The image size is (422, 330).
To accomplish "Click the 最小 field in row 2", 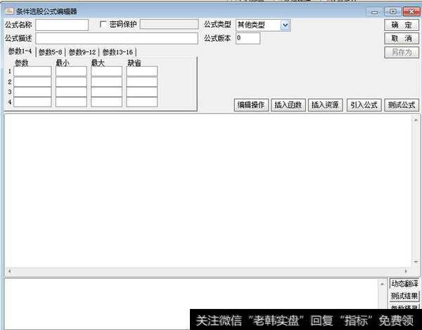I will click(x=71, y=81).
